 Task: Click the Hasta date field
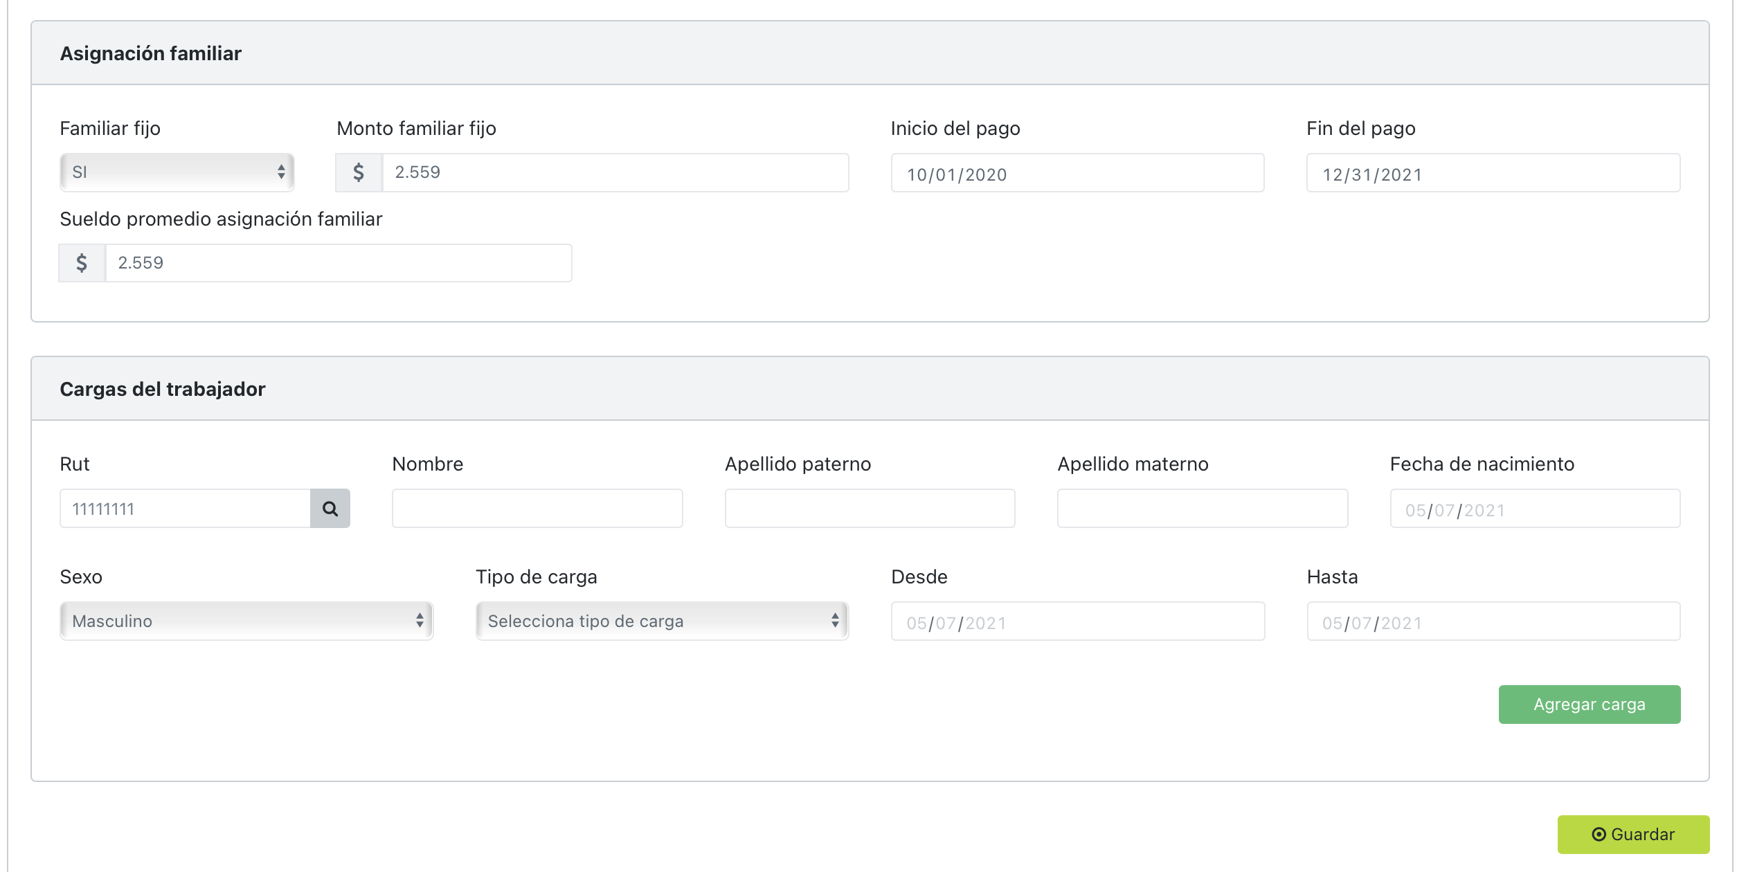click(x=1493, y=621)
